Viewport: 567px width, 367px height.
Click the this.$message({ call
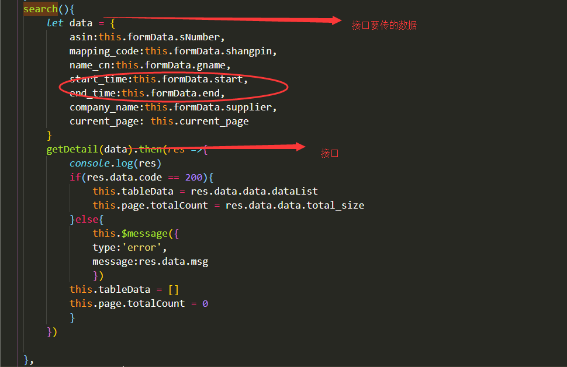pyautogui.click(x=136, y=234)
